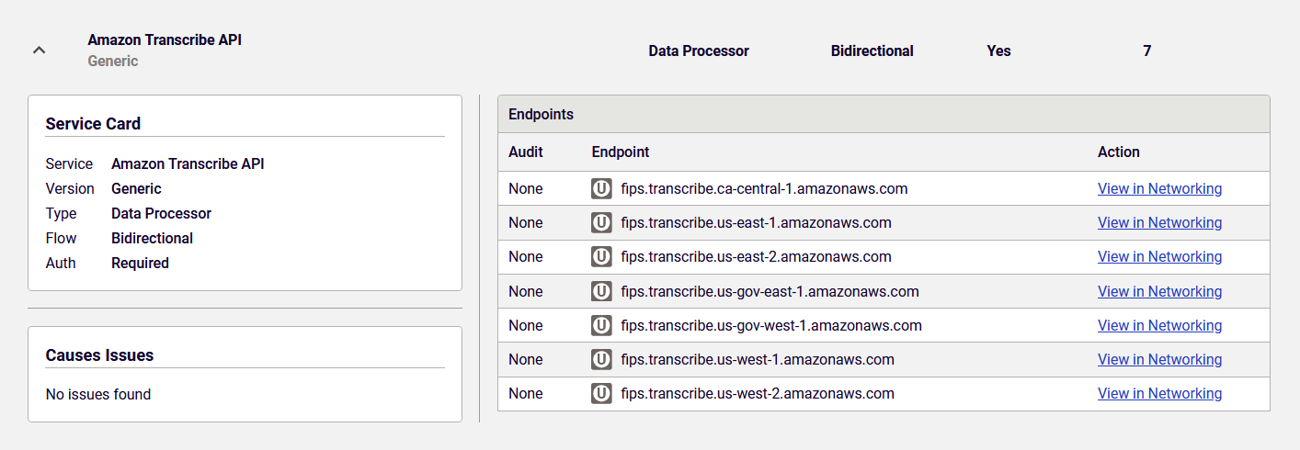Viewport: 1300px width, 450px height.
Task: Click Version value Generic in Service Card
Action: [136, 189]
